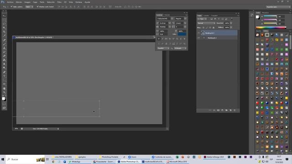Hide the Rectángulo 1 layer
The width and height of the screenshot is (292, 164).
click(x=198, y=38)
